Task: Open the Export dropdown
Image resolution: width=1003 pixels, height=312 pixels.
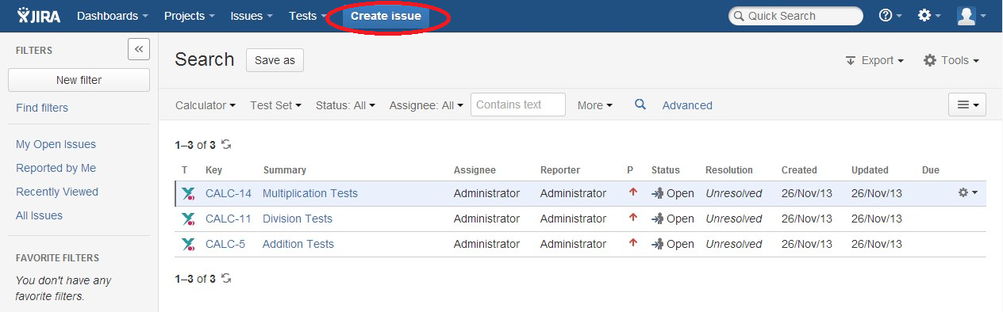Action: tap(874, 60)
